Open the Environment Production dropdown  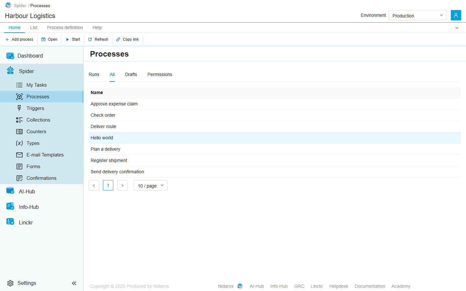click(x=417, y=15)
